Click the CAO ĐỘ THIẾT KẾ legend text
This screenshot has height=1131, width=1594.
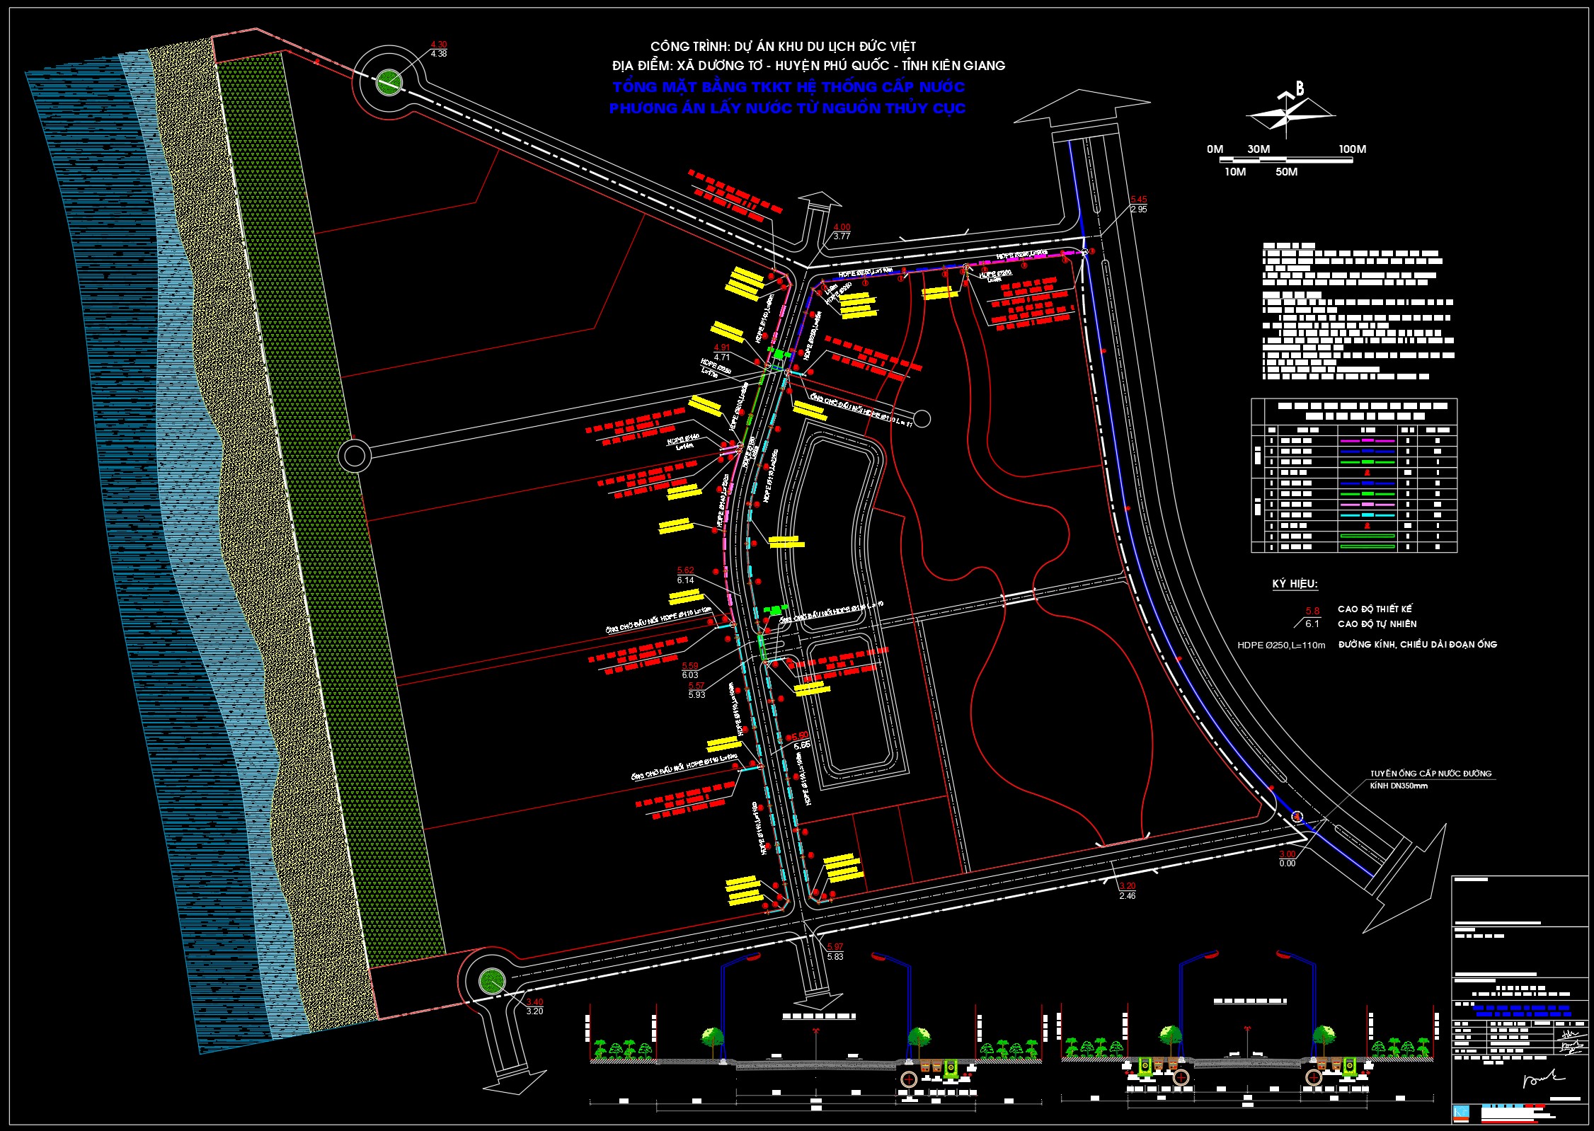[x=1375, y=609]
